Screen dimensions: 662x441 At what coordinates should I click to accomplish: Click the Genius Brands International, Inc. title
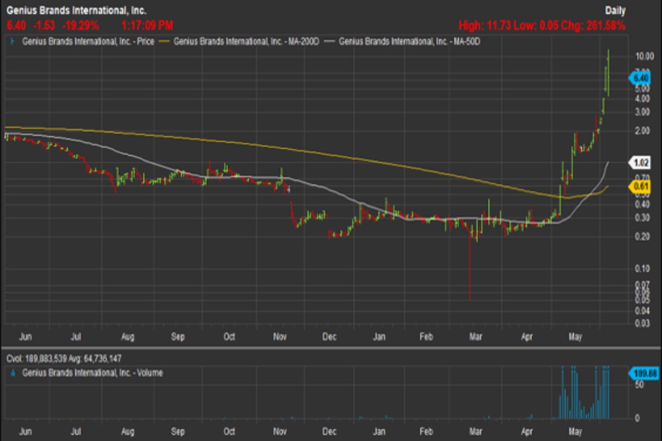pyautogui.click(x=76, y=10)
